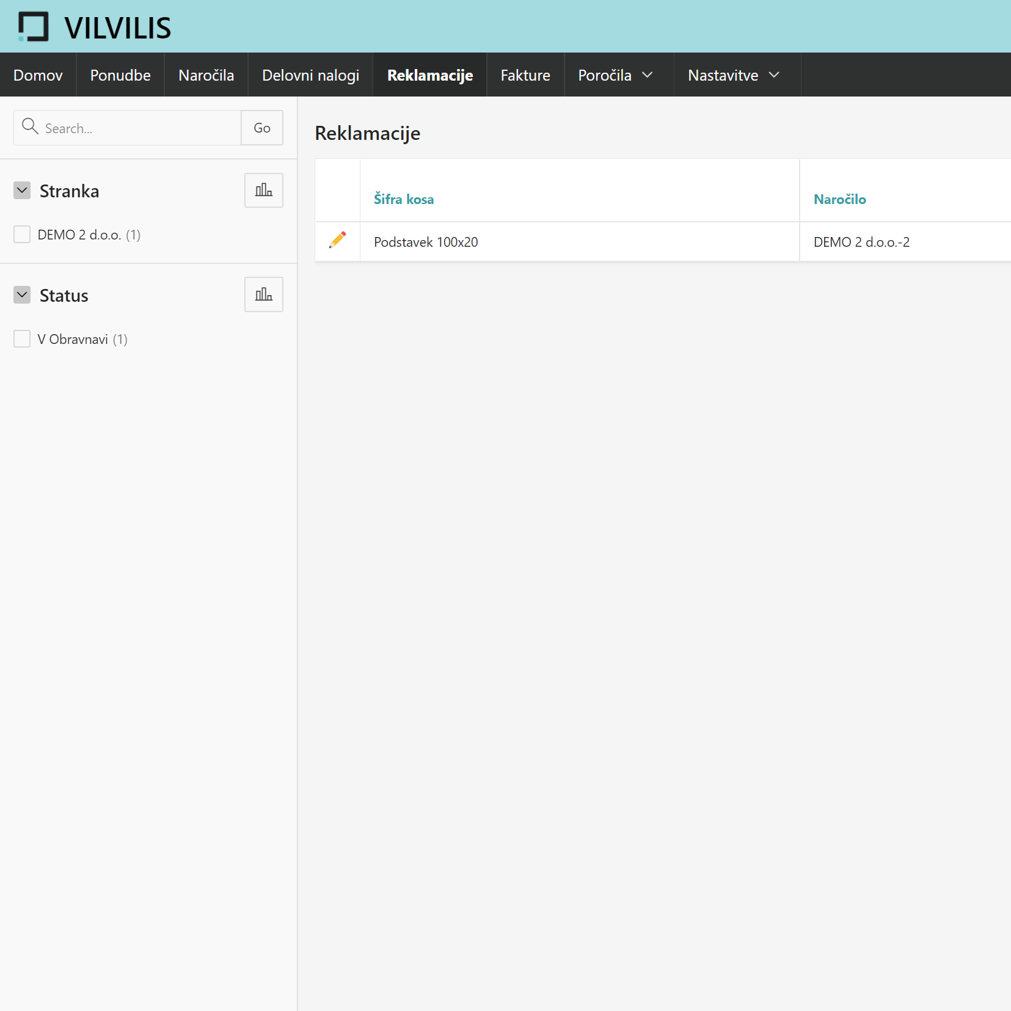The width and height of the screenshot is (1011, 1011).
Task: Open the Ponudbe tab
Action: point(120,75)
